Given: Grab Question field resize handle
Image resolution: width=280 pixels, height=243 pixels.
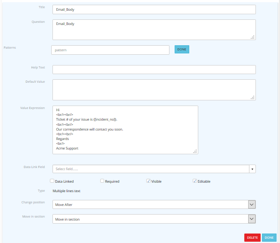Looking at the screenshot, I should point(252,37).
